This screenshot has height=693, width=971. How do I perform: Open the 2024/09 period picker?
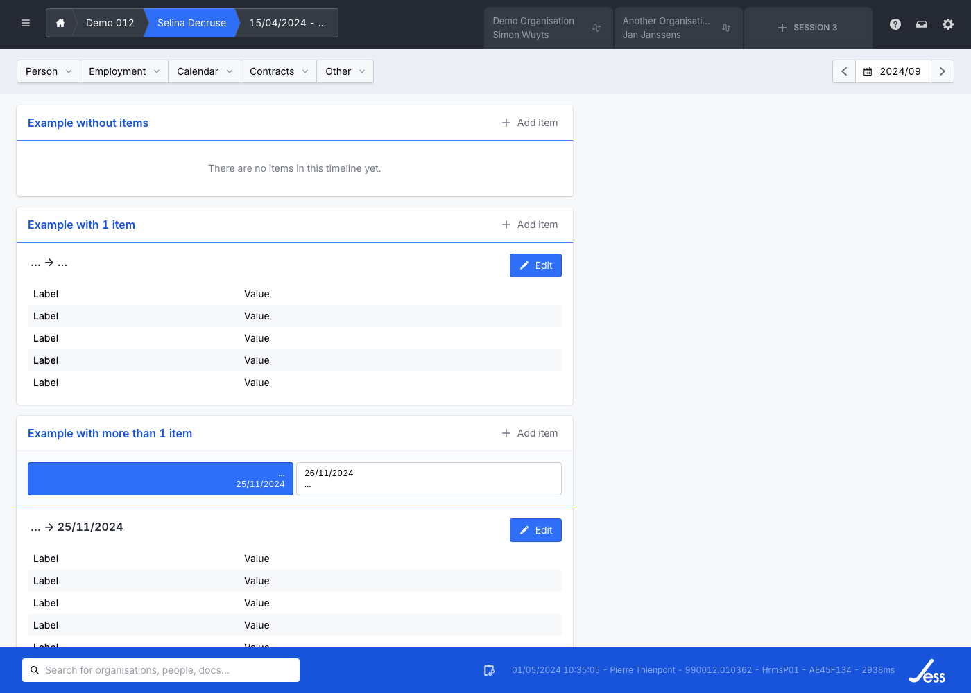pyautogui.click(x=893, y=71)
